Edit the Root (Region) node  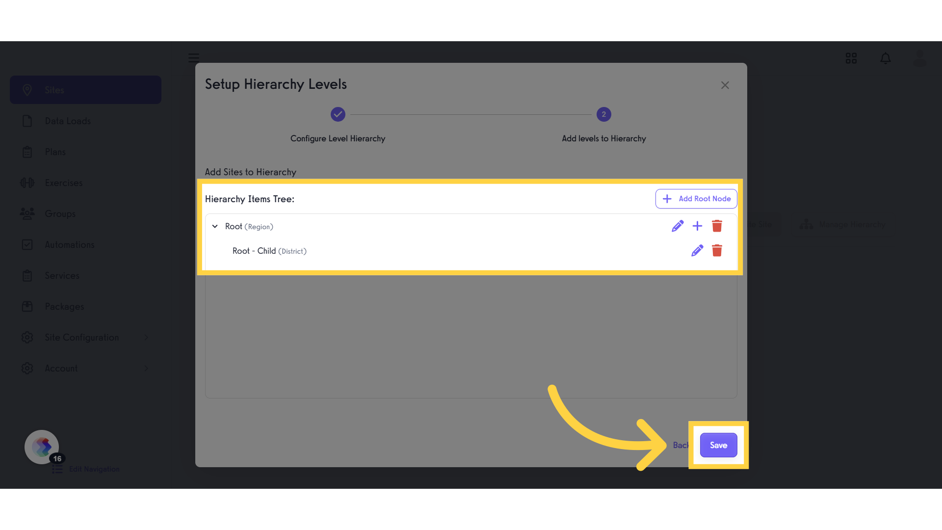coord(678,226)
